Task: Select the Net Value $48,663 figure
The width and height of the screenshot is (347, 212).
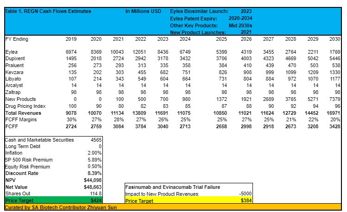Action: click(x=93, y=187)
